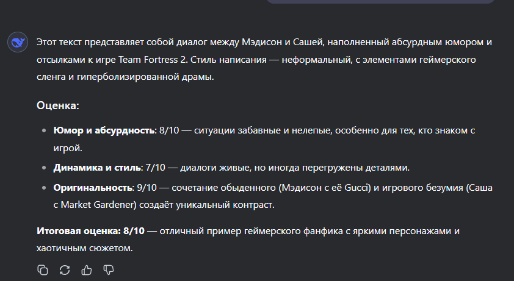
Task: Click the bold "Оригинальность" label
Action: (x=93, y=188)
